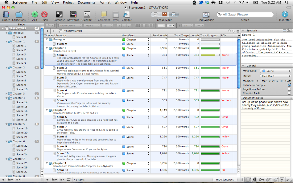
Task: Open the Documents menu
Action: pos(87,2)
